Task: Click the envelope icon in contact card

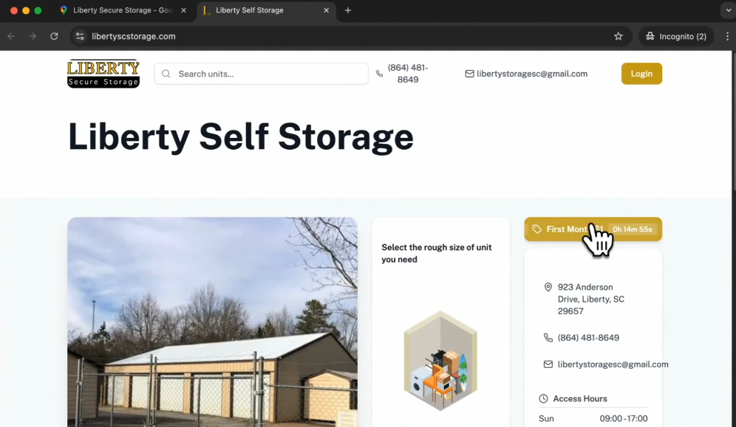Action: coord(548,364)
